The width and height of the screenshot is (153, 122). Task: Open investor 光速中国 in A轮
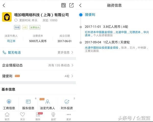pyautogui.click(x=121, y=32)
